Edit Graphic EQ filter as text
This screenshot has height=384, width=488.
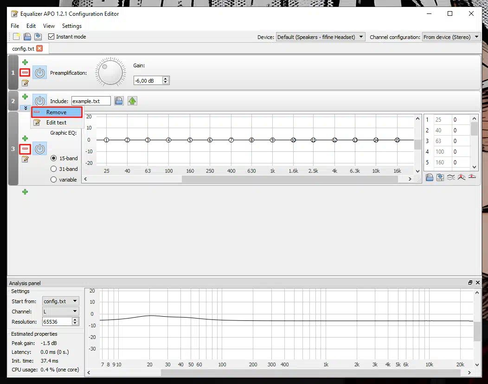tap(25, 159)
